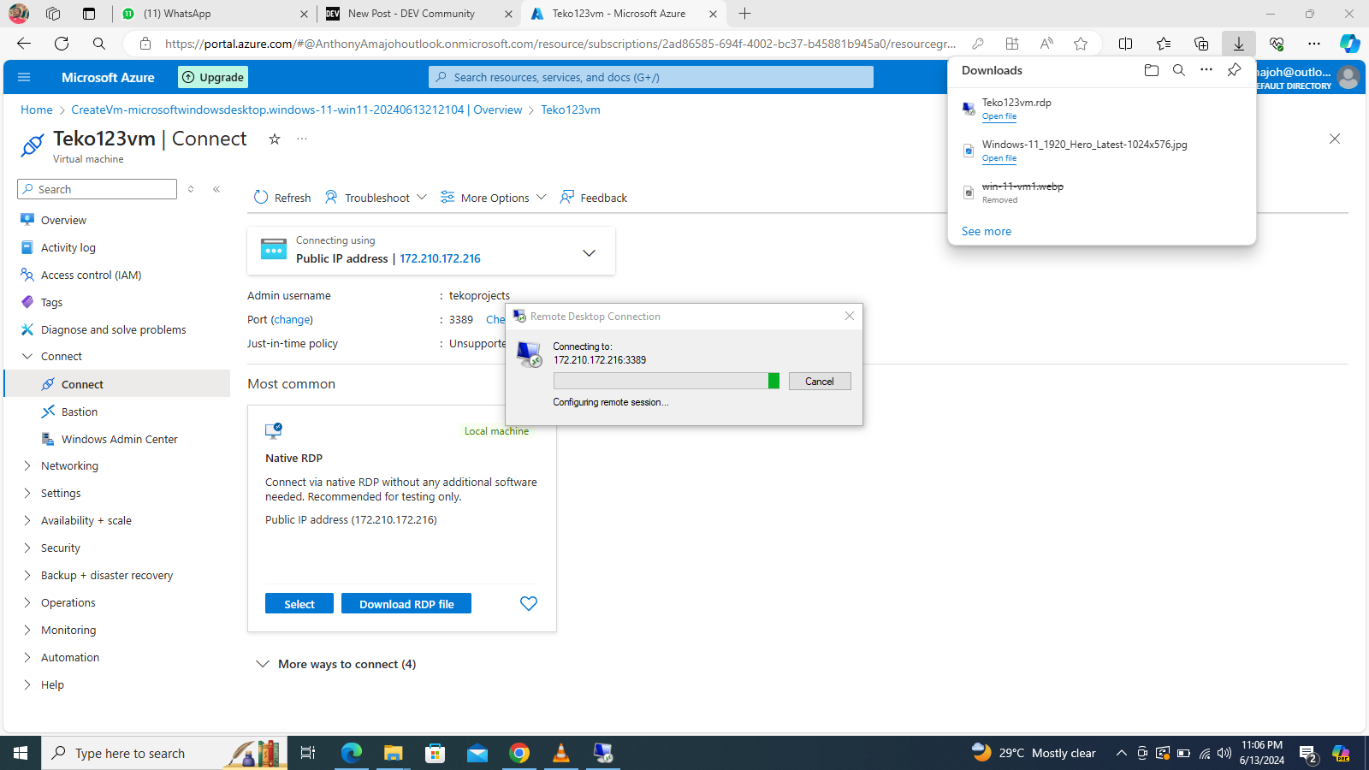Open Bastion under Connect
Image resolution: width=1369 pixels, height=770 pixels.
point(80,412)
